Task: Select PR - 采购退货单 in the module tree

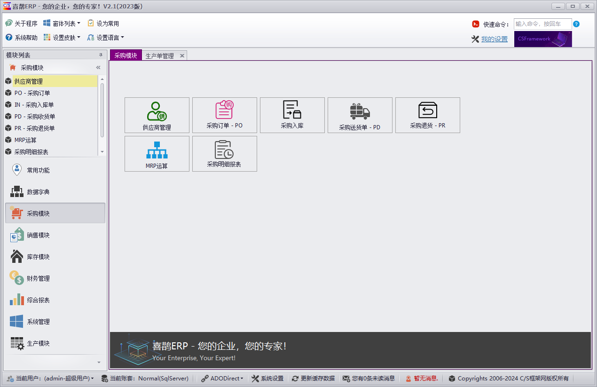Action: [51, 128]
